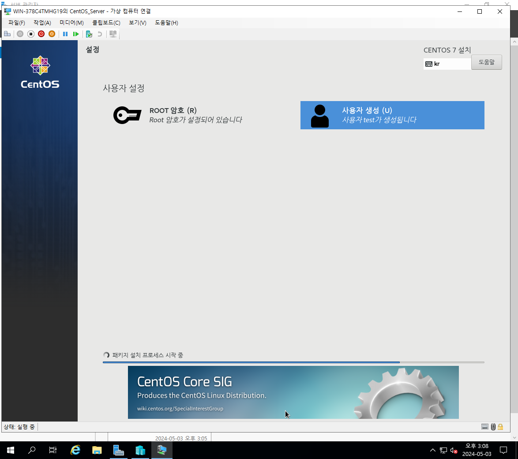Open 사용자 생성 (U) settings

coord(392,115)
